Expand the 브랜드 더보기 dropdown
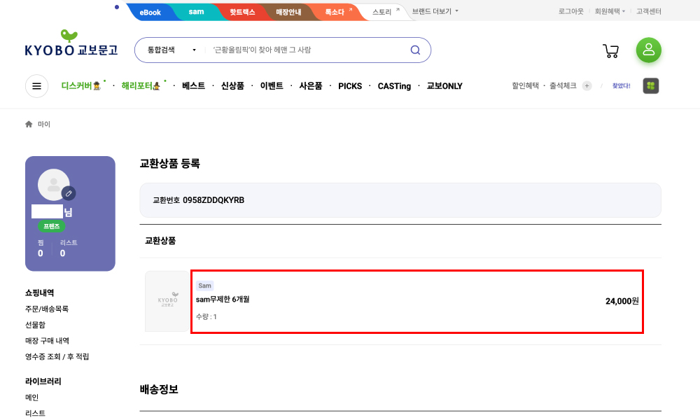Viewport: 700px width, 420px height. pos(435,11)
